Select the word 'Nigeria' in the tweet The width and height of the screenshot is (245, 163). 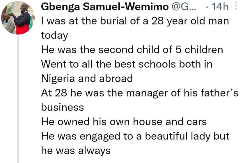[58, 78]
